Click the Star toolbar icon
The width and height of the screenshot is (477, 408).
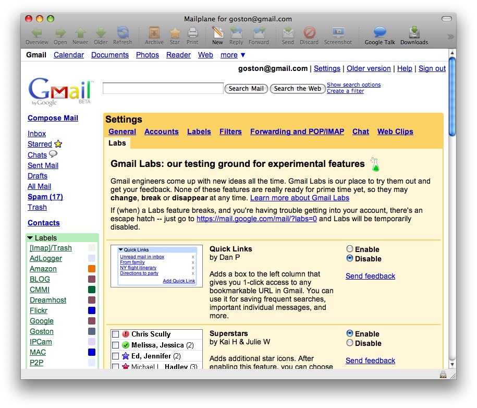175,32
